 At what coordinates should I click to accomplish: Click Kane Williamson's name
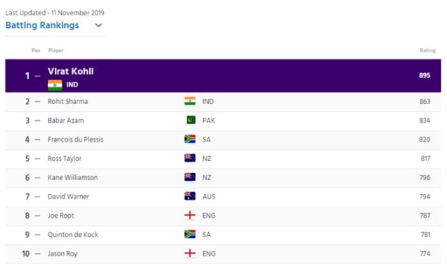(x=73, y=177)
